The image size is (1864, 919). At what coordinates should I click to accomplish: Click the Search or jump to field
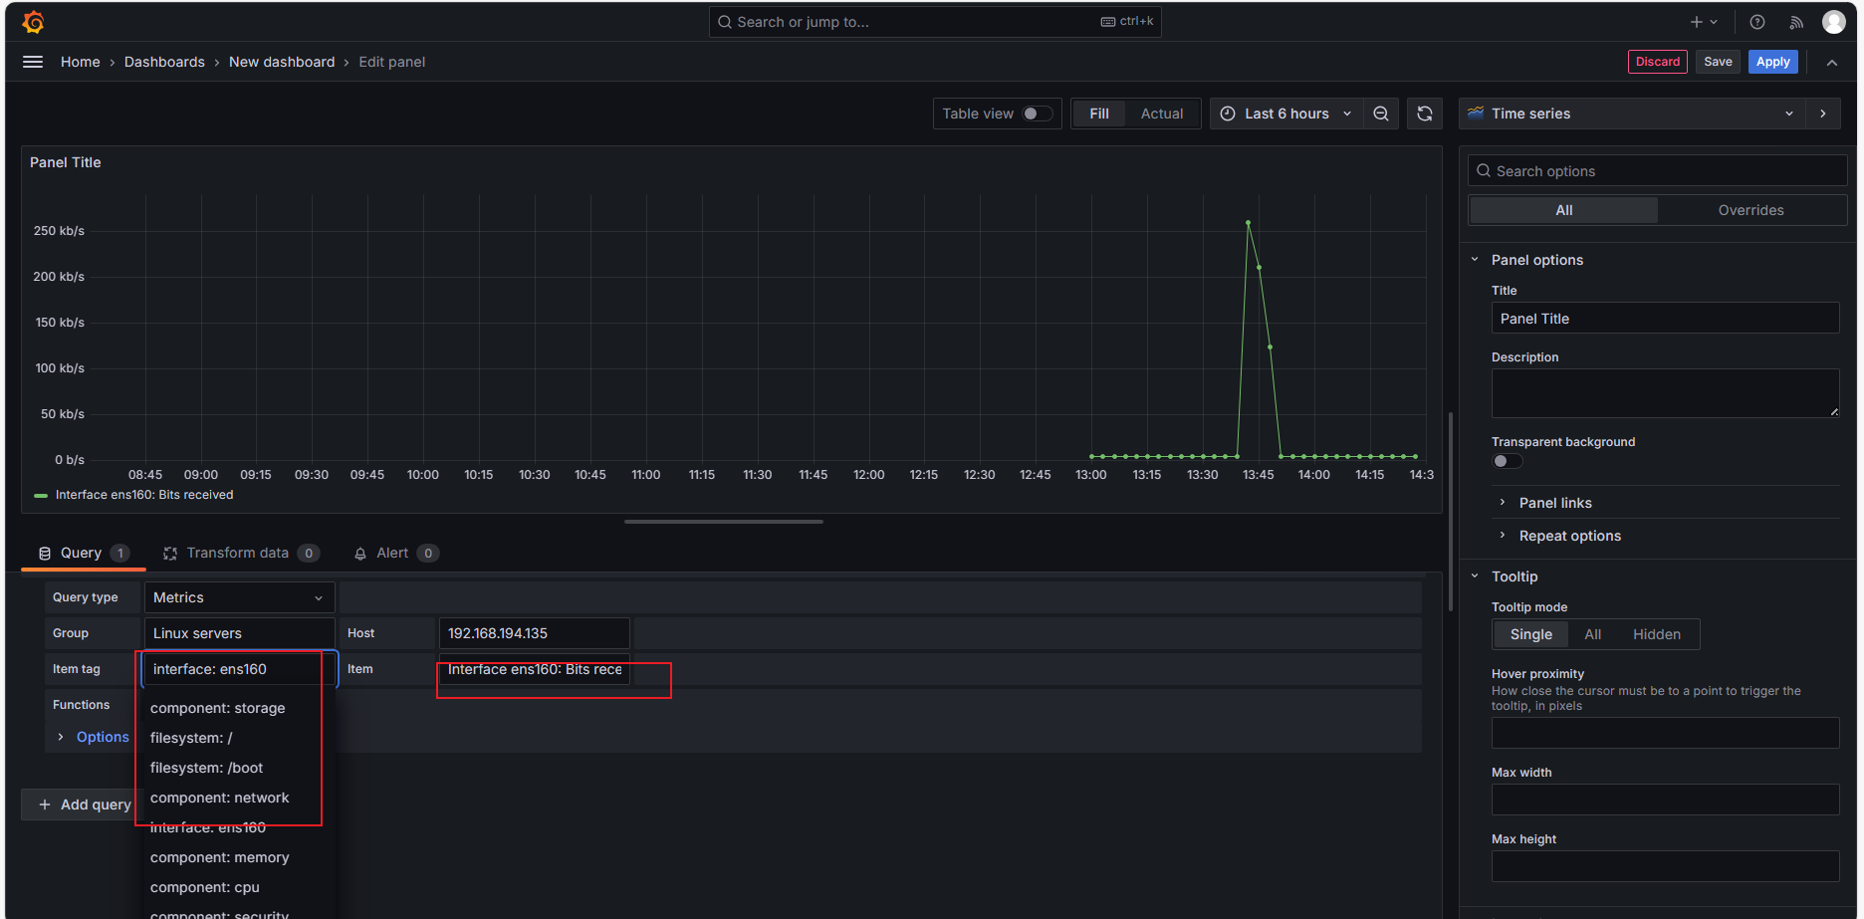935,22
